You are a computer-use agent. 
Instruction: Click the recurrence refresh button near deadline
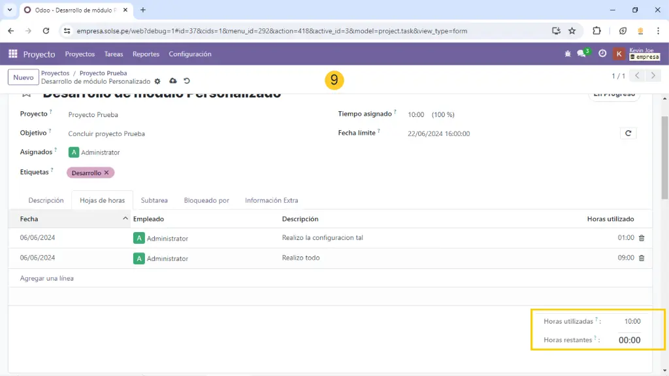628,133
